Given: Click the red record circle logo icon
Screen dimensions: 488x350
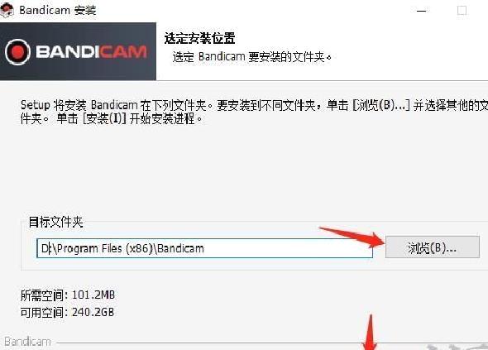Looking at the screenshot, I should [x=17, y=52].
